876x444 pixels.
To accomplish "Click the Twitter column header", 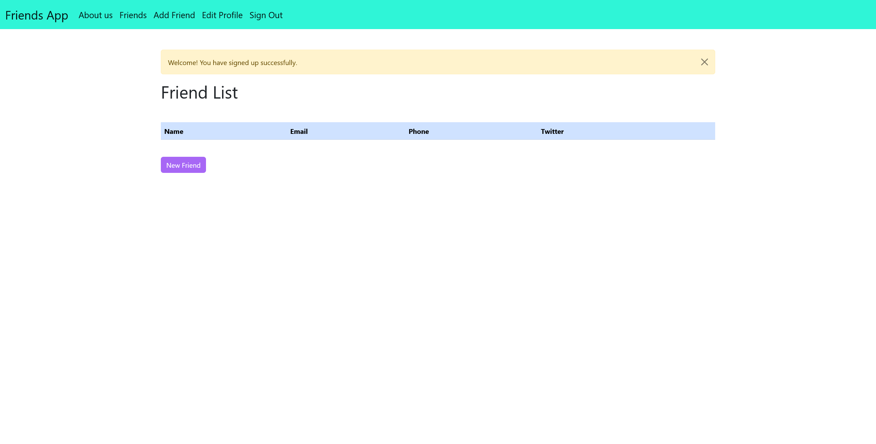I will click(552, 131).
